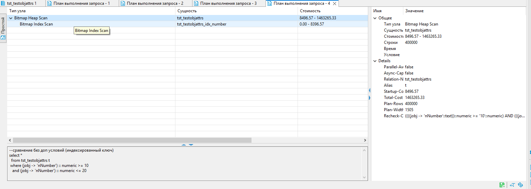Screen dimensions: 531x189
Task: Click the Сущность column header
Action: point(187,11)
